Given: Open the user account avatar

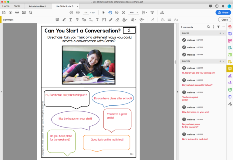Looking at the screenshot, I should pyautogui.click(x=229, y=6).
